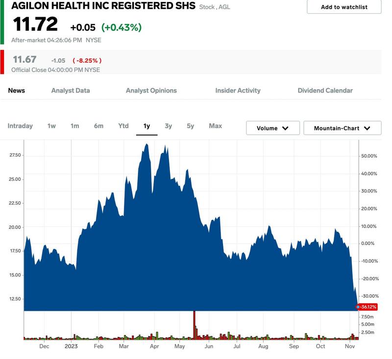Click the 7.50m volume axis label
The height and width of the screenshot is (359, 392).
pos(367,317)
